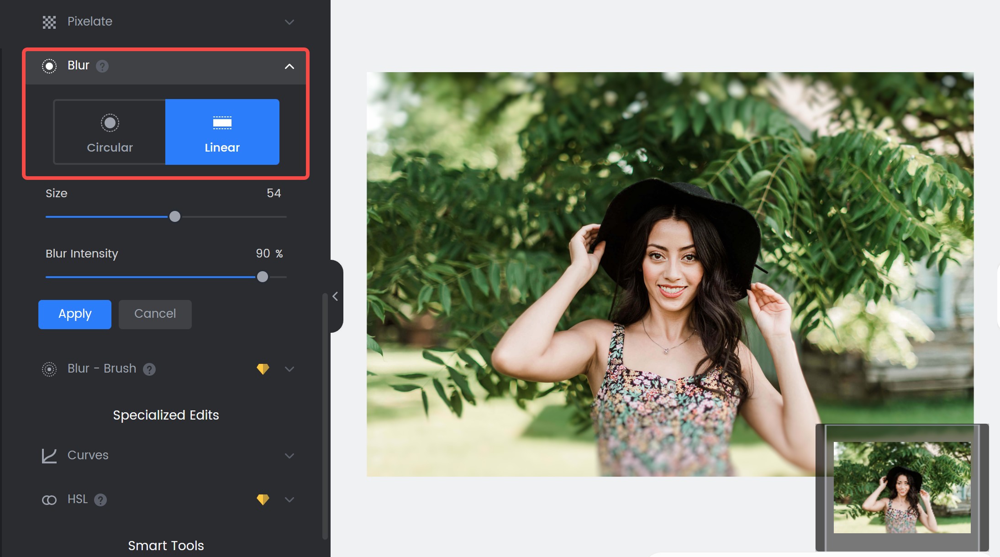The width and height of the screenshot is (1000, 557).
Task: Click the Size slider handle
Action: coord(175,217)
